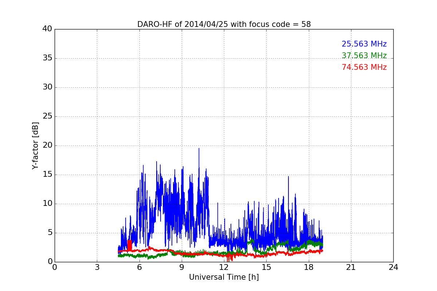
Task: Click the plot title DARO-HF of 2014/04/25
Action: (x=224, y=24)
